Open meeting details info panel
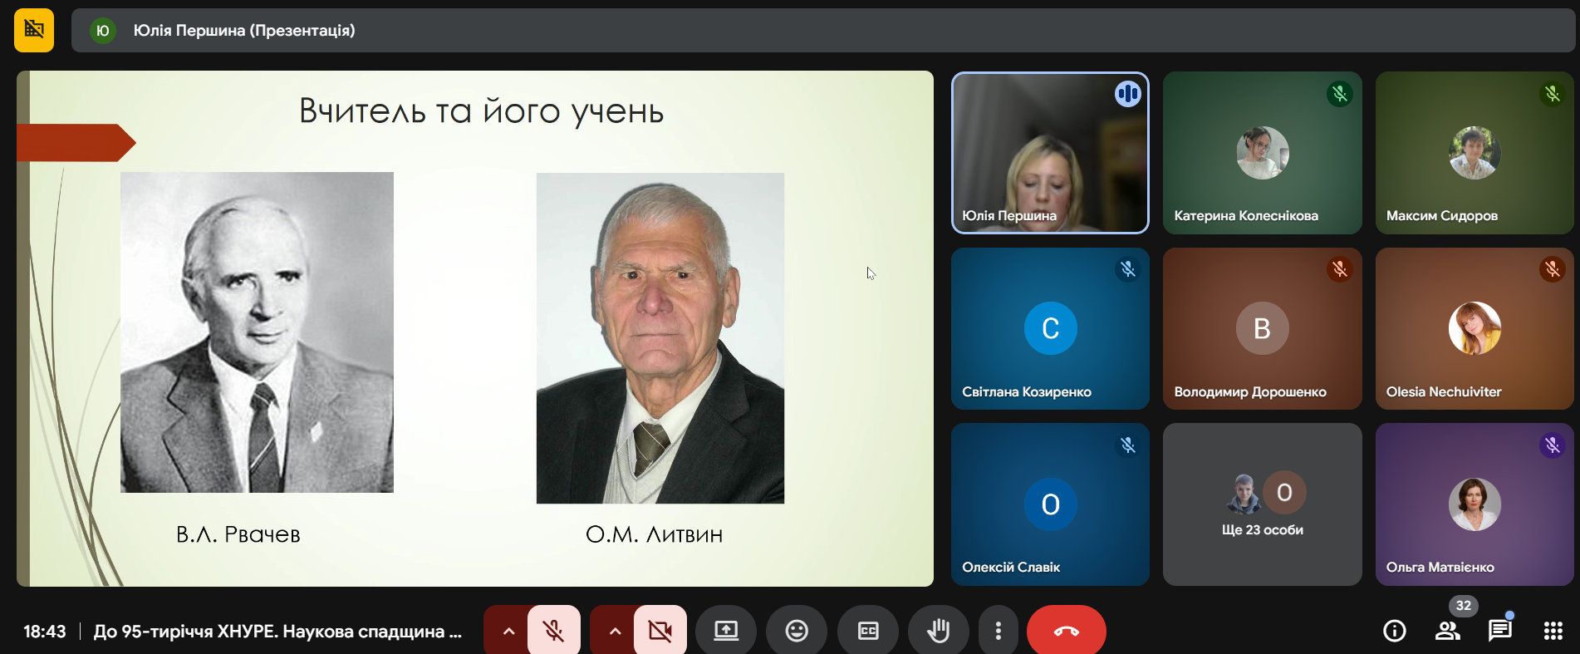 pos(1394,632)
